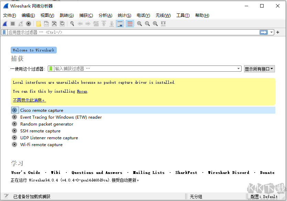Screen dimensions: 287x201
Task: Select the Cisco remote capture interface
Action: (42, 110)
